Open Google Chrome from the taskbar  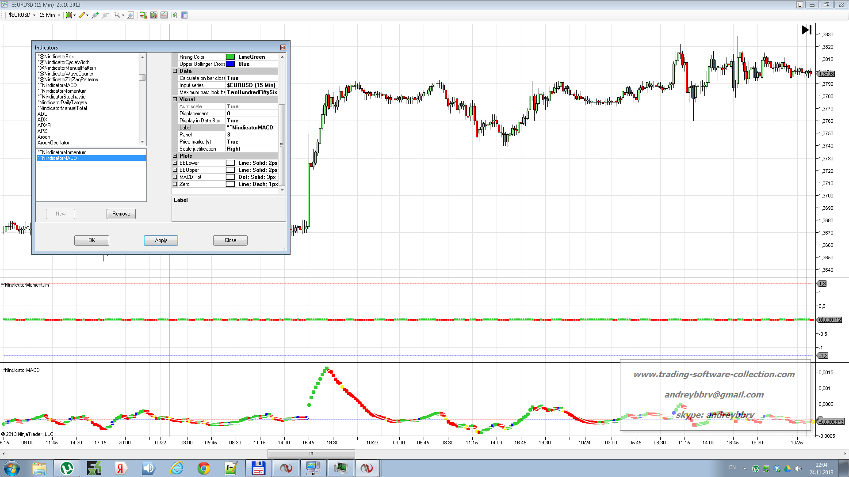tap(204, 468)
